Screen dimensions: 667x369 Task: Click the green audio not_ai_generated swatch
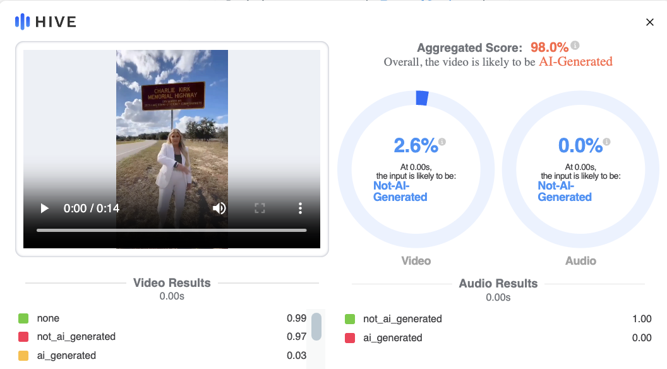349,319
